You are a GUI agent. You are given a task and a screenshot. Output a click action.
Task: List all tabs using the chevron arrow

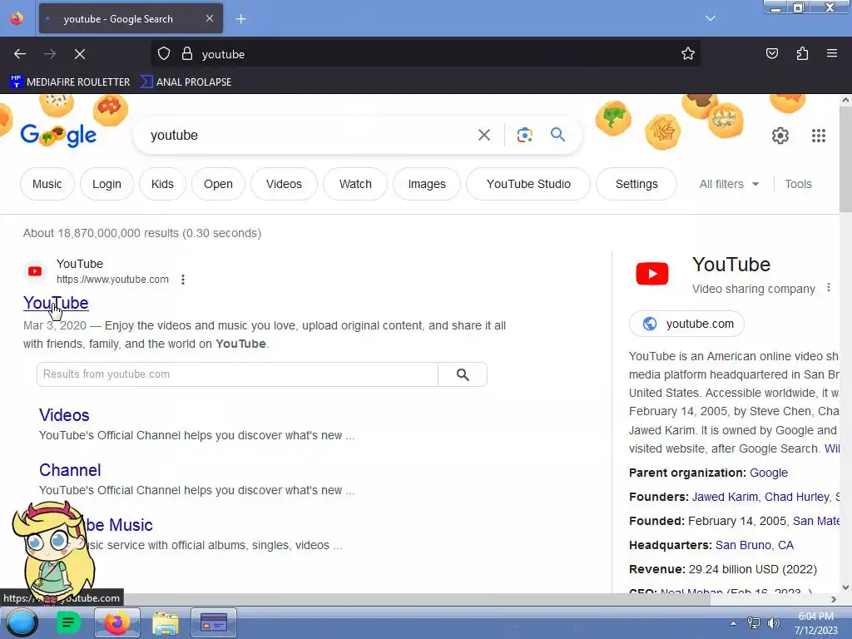click(x=711, y=18)
